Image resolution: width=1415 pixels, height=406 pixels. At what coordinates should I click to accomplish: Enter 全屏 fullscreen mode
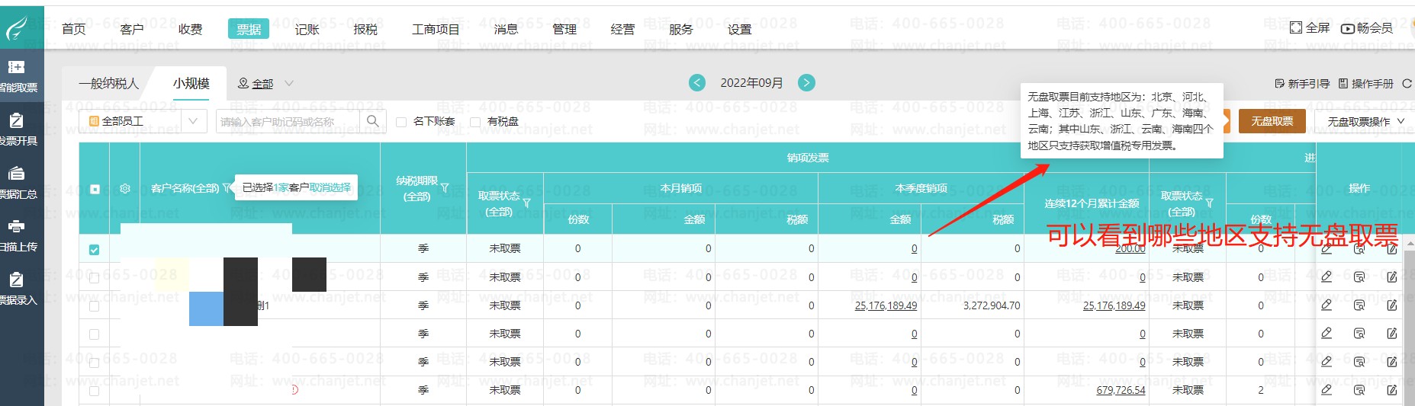click(1310, 28)
